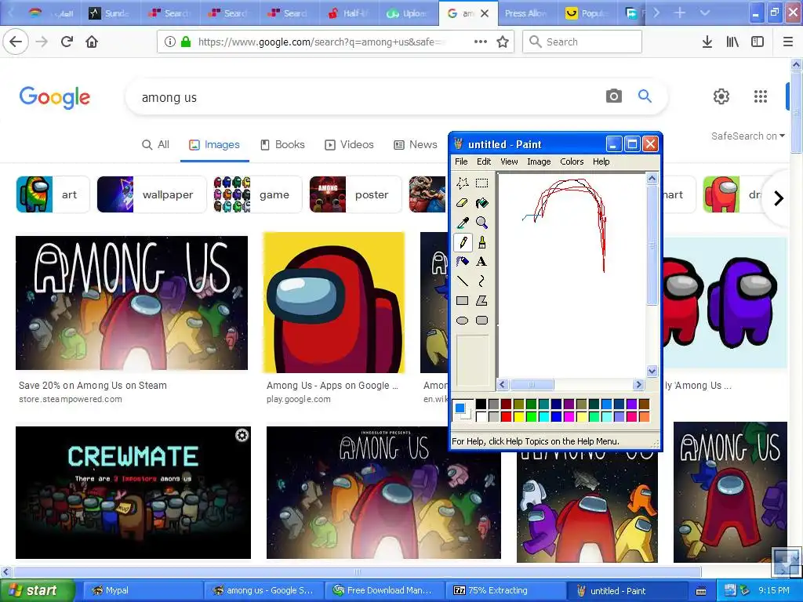803x602 pixels.
Task: Click the blue Google search magnifier button
Action: coord(645,96)
